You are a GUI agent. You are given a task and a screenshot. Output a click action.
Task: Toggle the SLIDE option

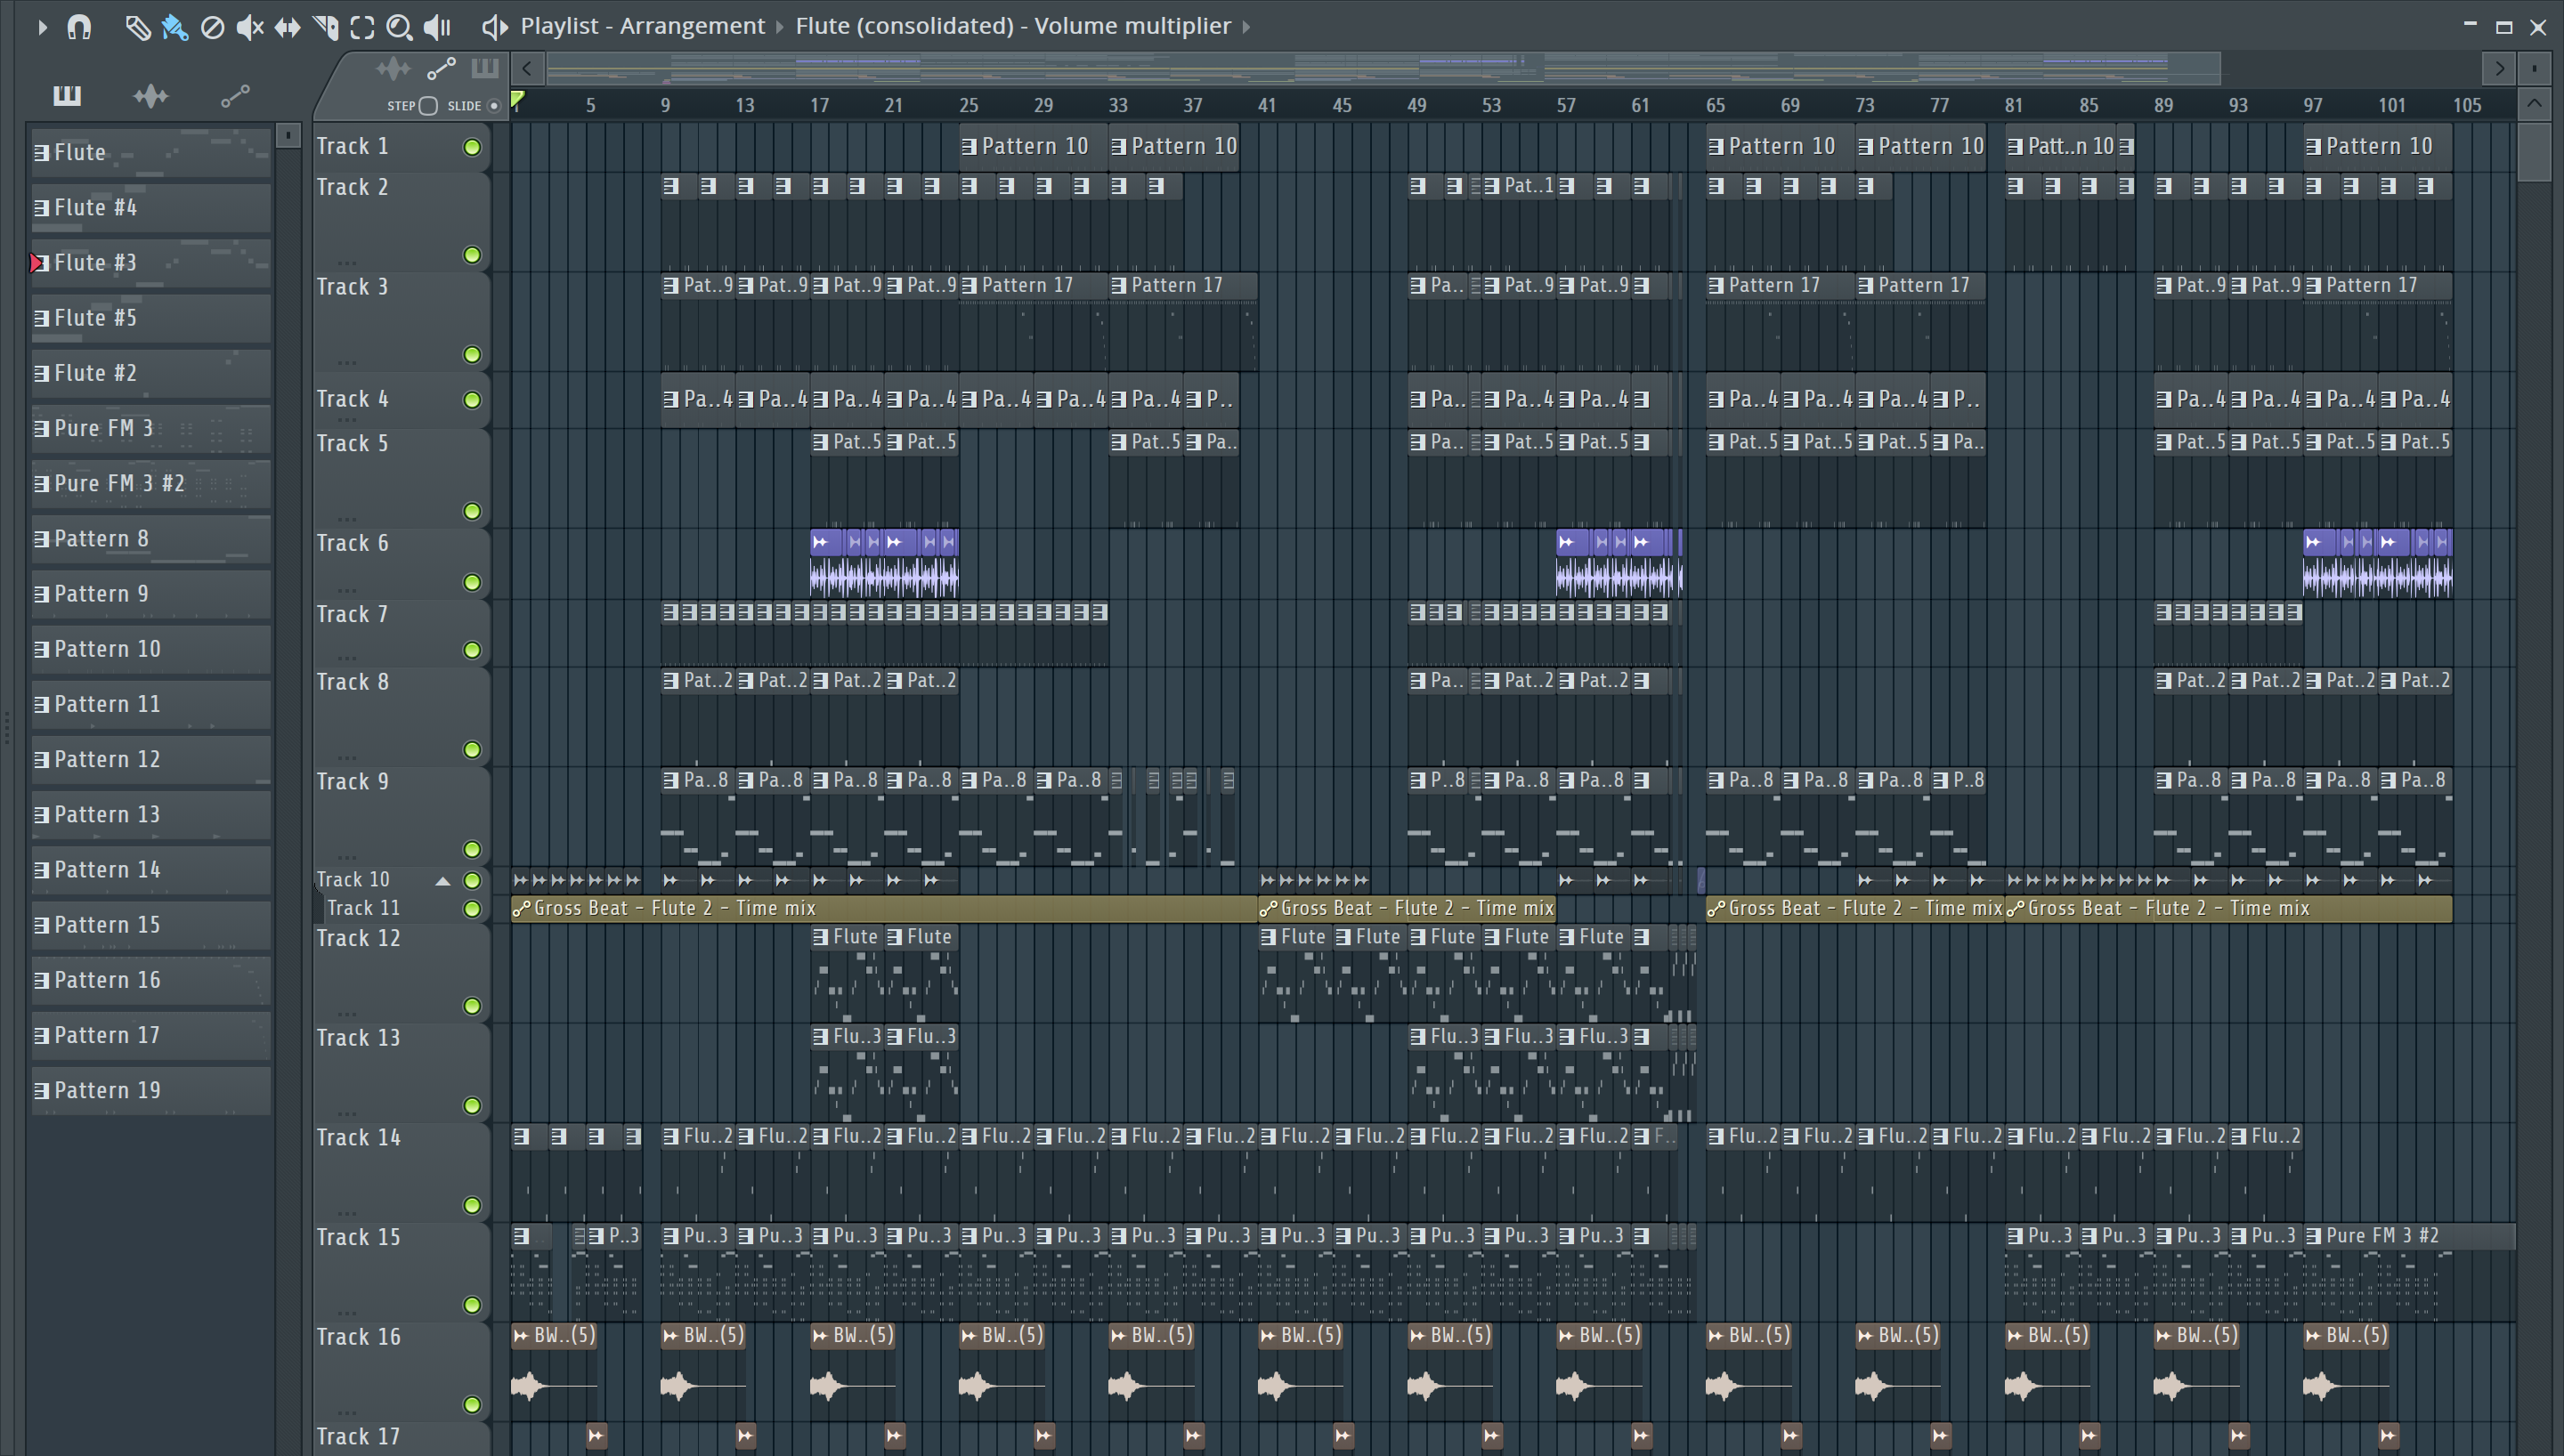point(494,106)
